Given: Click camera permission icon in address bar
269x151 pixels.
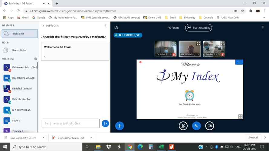Looking at the screenshot, I should point(236,11).
